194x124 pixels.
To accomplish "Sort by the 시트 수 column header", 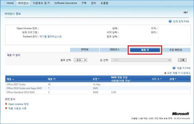I will (157, 79).
